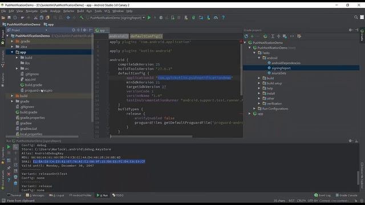The width and height of the screenshot is (365, 205).
Task: Collapse the app folder in Project tree
Action: coord(12,52)
